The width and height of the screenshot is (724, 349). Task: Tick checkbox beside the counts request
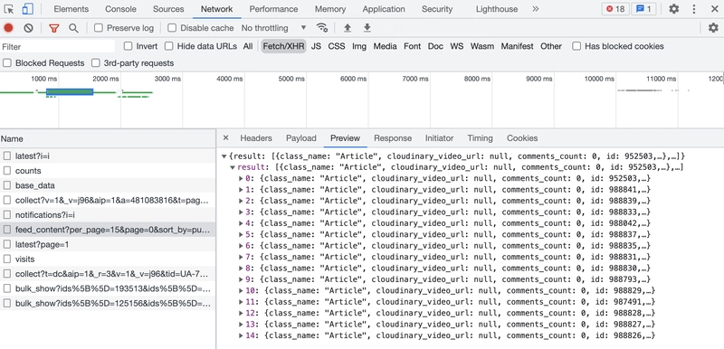(7, 171)
